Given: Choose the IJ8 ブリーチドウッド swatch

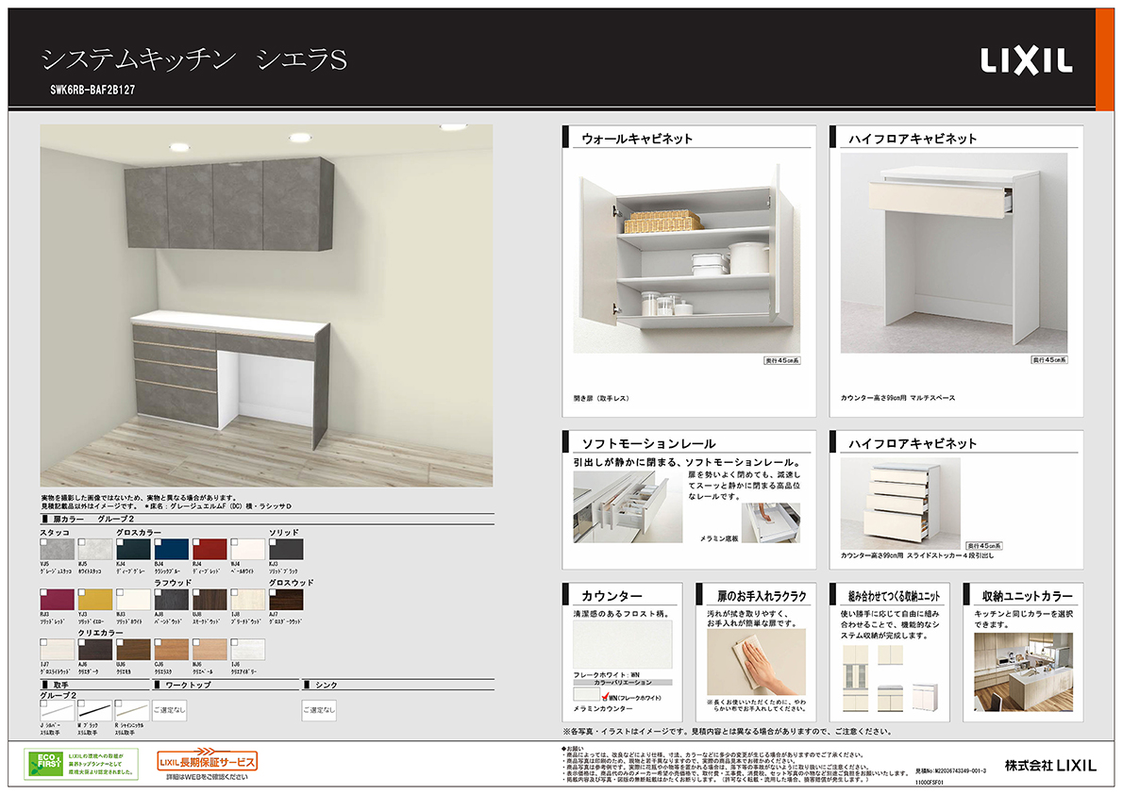Looking at the screenshot, I should (x=248, y=599).
